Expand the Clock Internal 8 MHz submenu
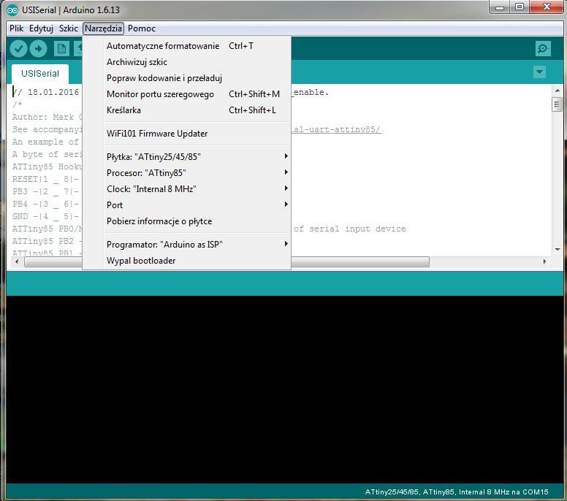The width and height of the screenshot is (567, 501). click(186, 188)
